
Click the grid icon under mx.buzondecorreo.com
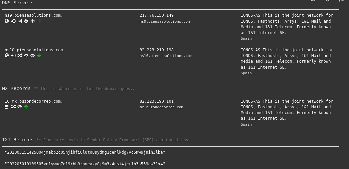(x=7, y=107)
